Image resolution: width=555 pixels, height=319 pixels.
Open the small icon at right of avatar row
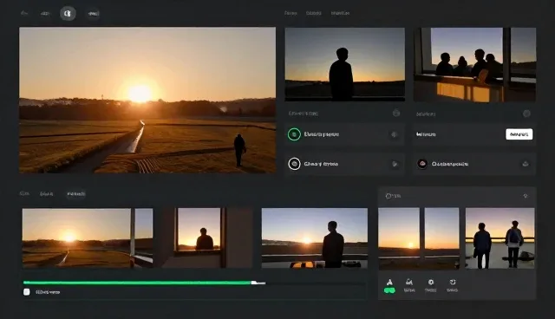526,164
